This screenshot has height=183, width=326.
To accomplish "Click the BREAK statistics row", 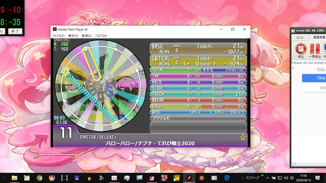I will 198,100.
